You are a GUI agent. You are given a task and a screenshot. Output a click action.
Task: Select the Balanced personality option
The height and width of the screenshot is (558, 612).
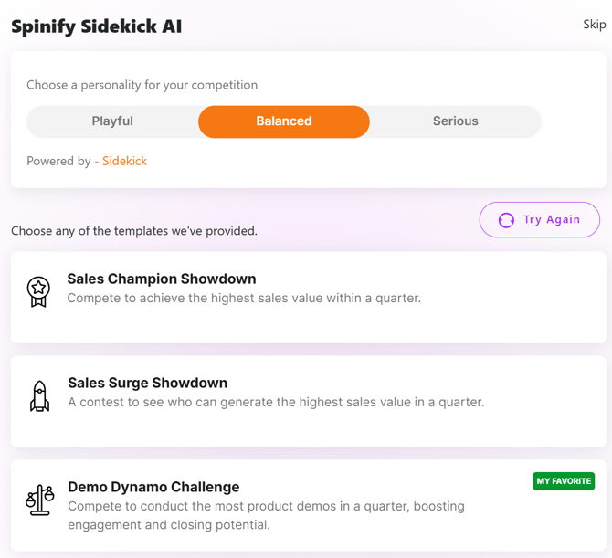[x=284, y=121]
